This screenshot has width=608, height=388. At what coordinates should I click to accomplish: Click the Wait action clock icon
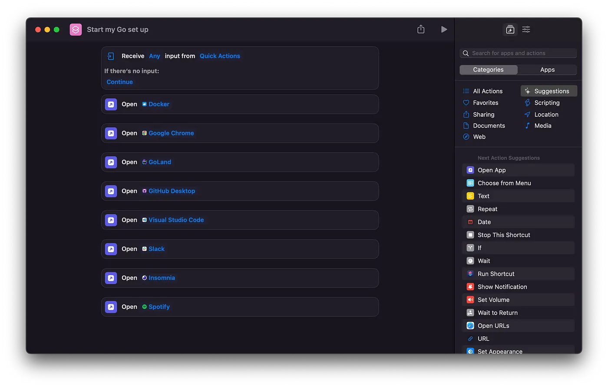pyautogui.click(x=470, y=261)
